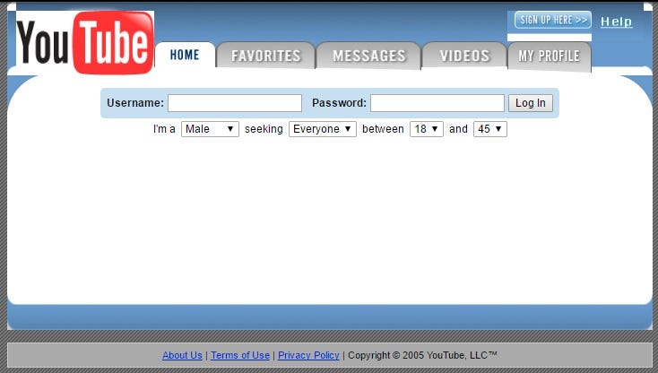Open the Terms of Use link

240,355
